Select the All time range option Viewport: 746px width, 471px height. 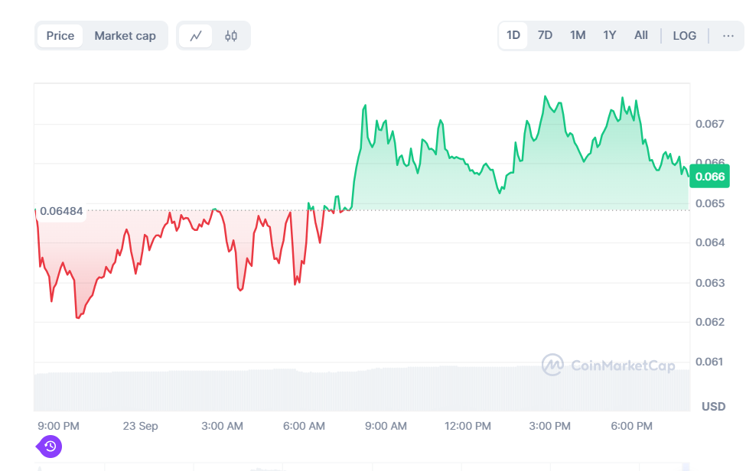click(x=640, y=35)
